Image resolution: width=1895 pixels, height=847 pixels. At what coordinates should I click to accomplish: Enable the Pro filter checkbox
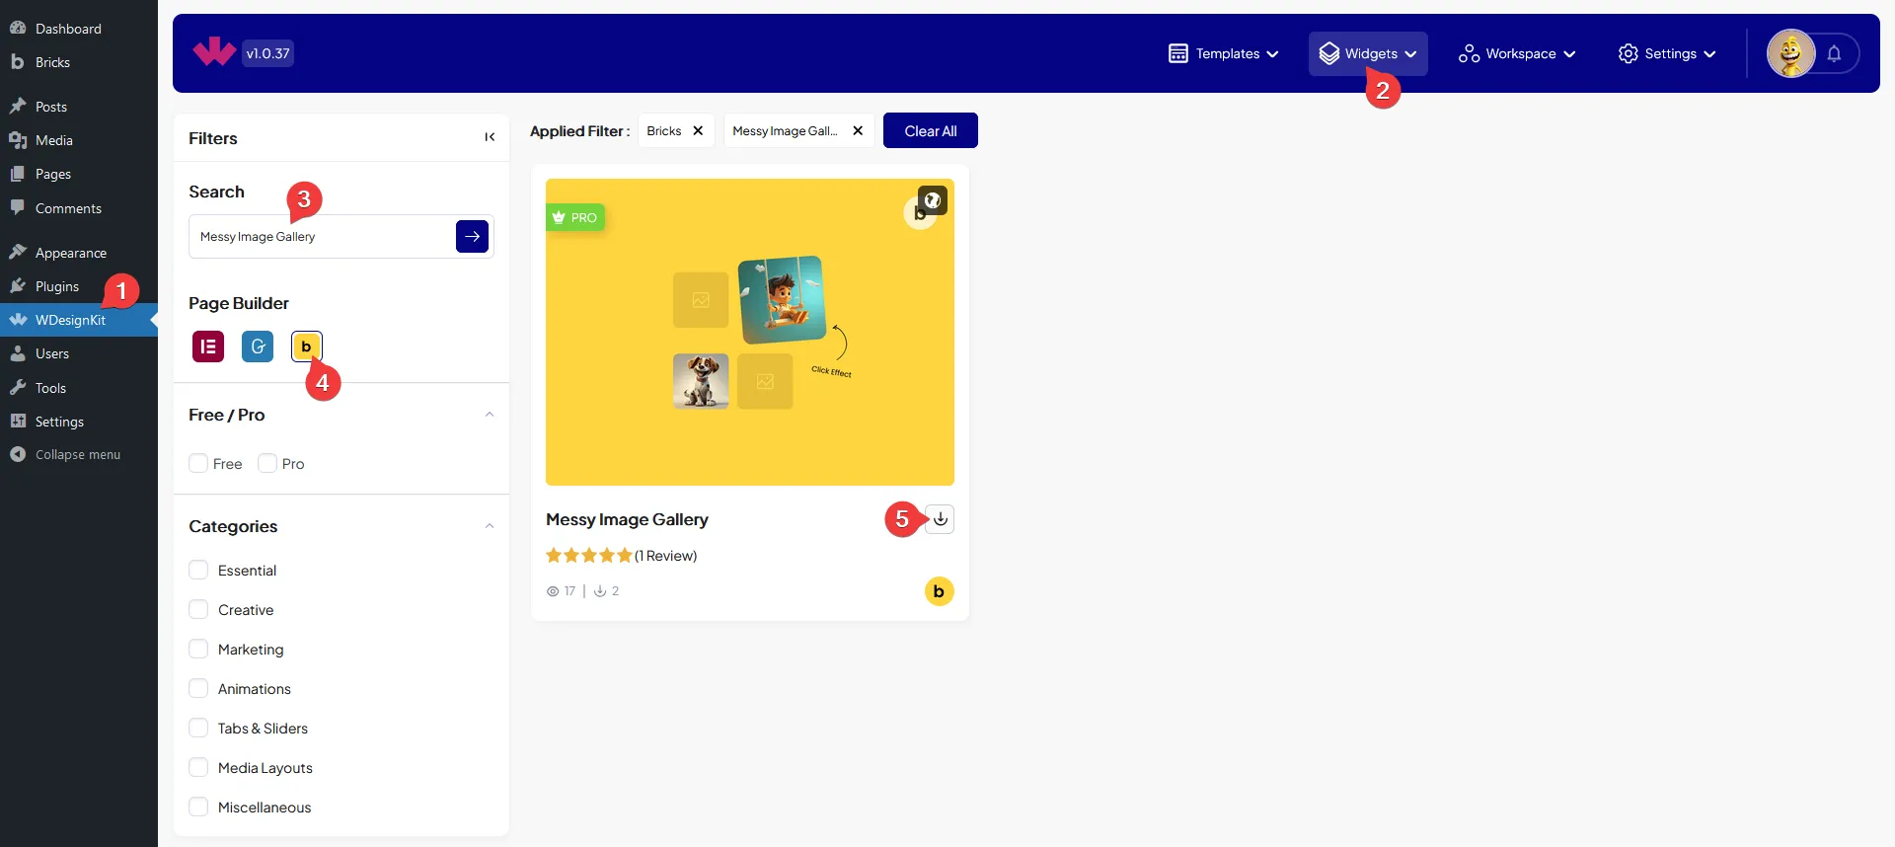(267, 464)
